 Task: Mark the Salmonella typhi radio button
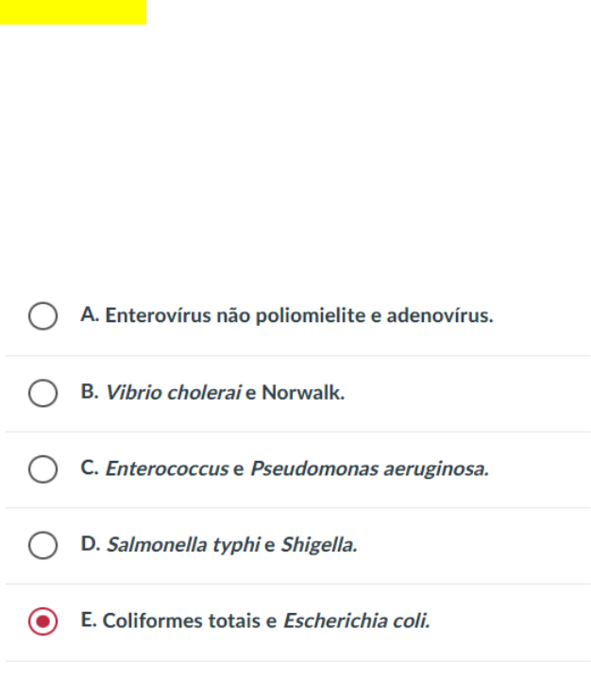(42, 546)
